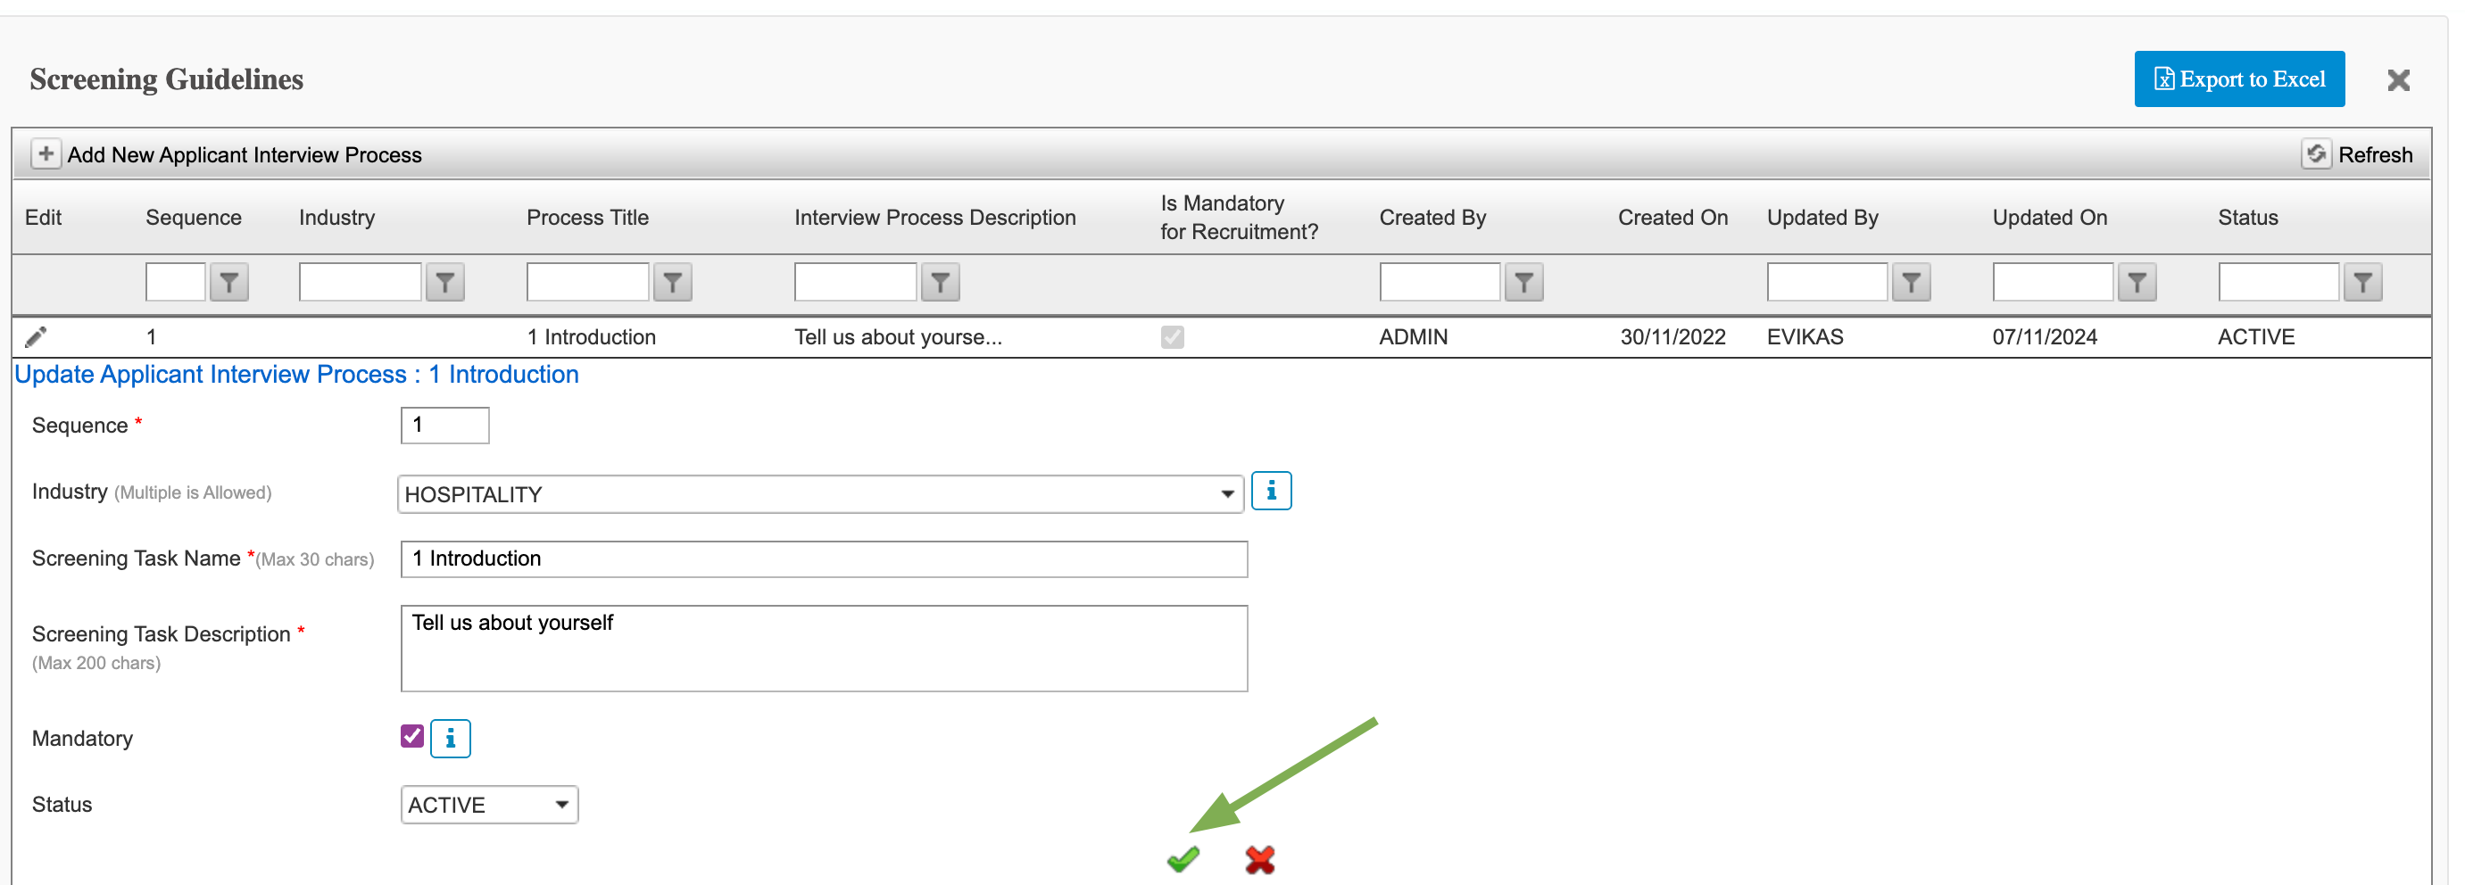Sort by Created On column header
Image resolution: width=2465 pixels, height=885 pixels.
1672,217
